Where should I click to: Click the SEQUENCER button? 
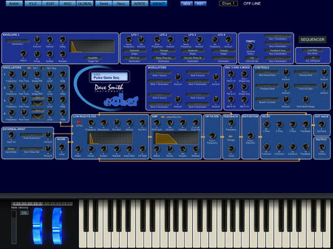tap(312, 39)
